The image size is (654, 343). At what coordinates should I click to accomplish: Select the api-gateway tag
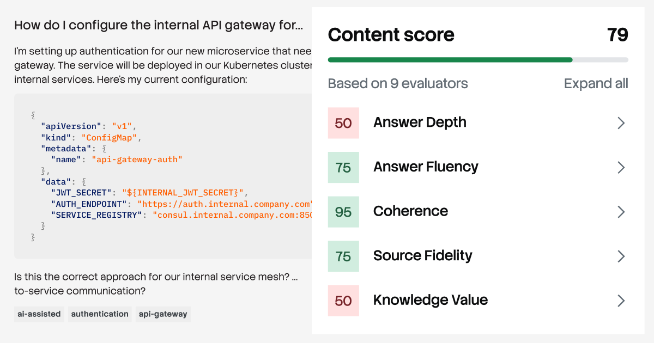pos(163,314)
